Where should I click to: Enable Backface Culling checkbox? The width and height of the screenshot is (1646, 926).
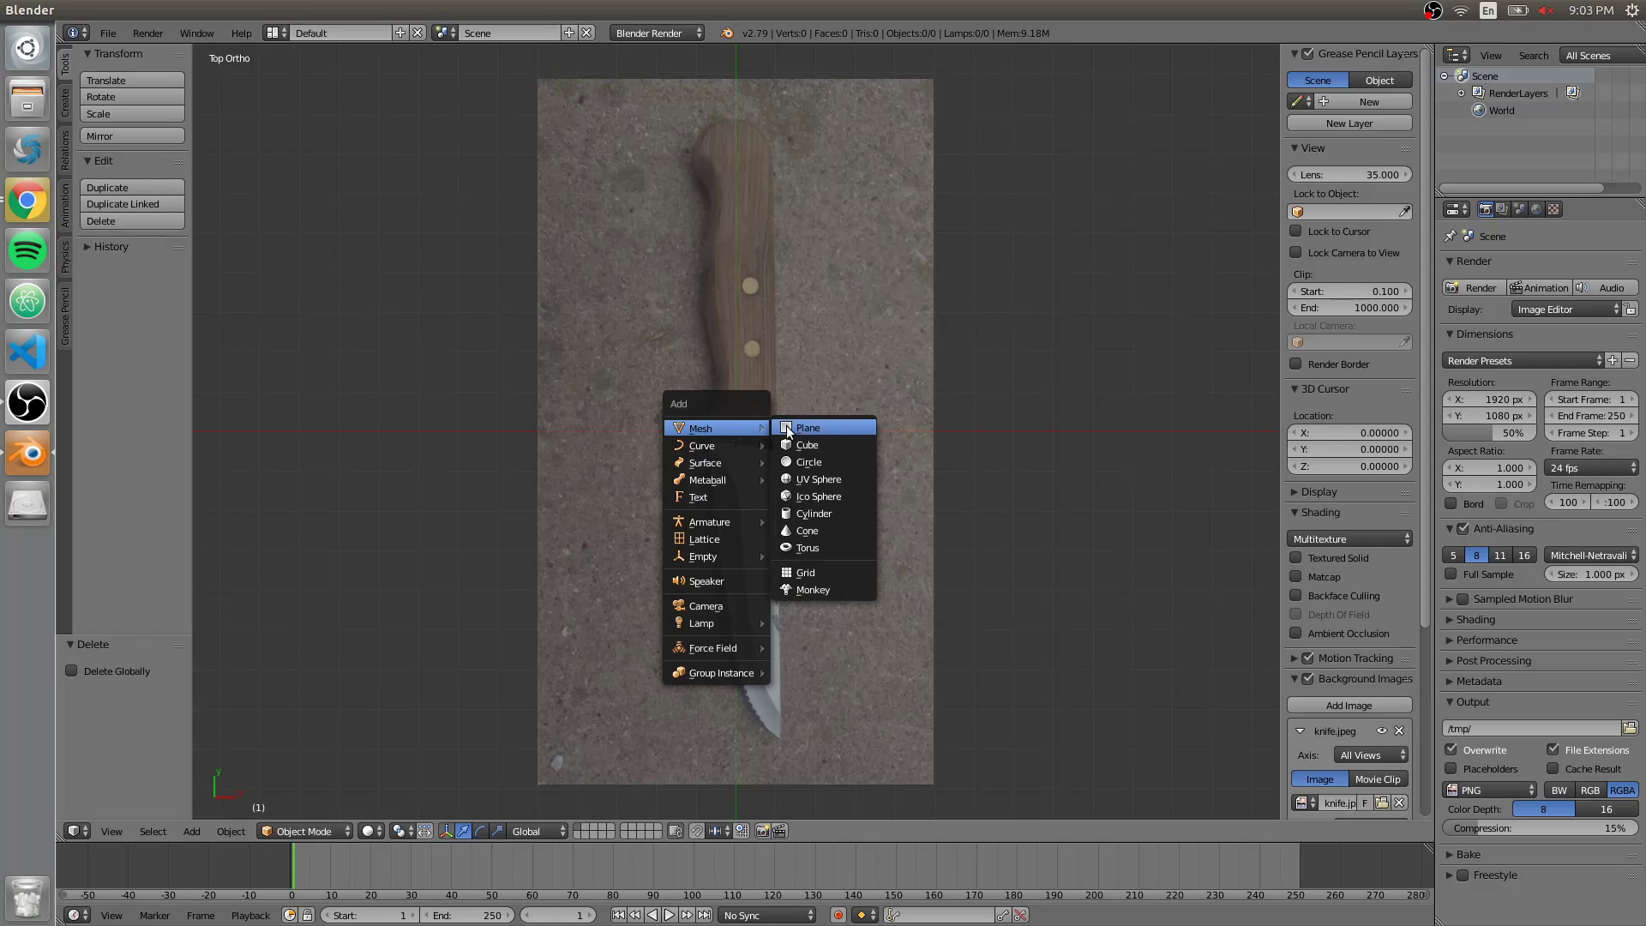(1296, 596)
